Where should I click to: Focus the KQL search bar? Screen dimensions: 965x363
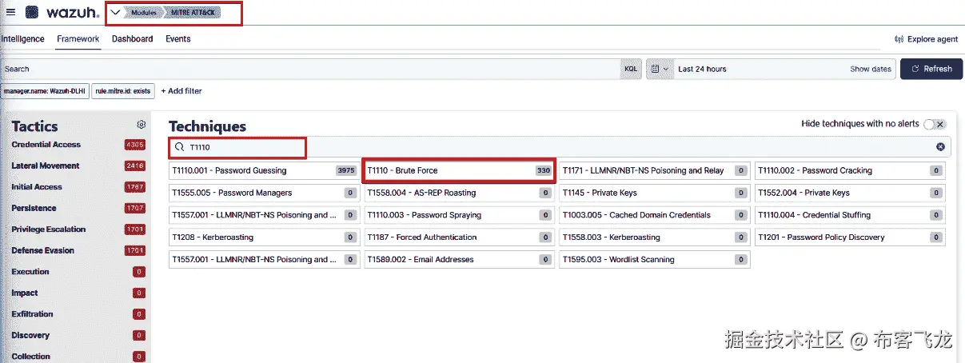tap(310, 69)
